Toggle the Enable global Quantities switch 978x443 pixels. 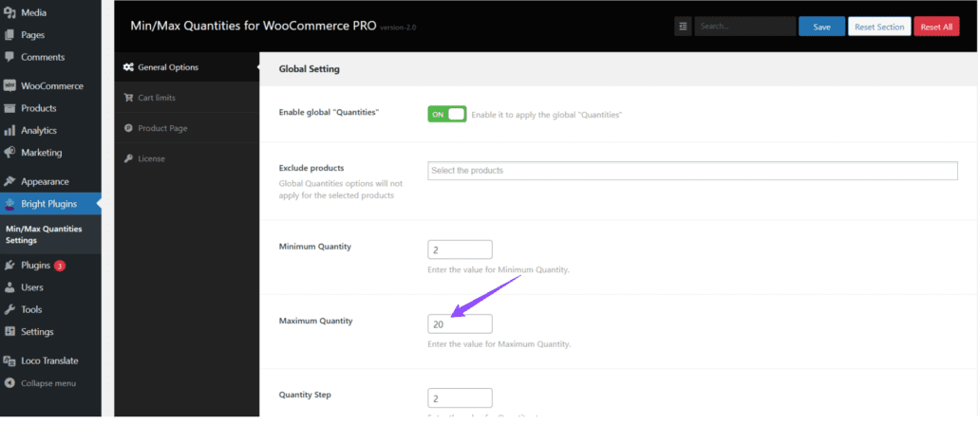click(x=447, y=114)
